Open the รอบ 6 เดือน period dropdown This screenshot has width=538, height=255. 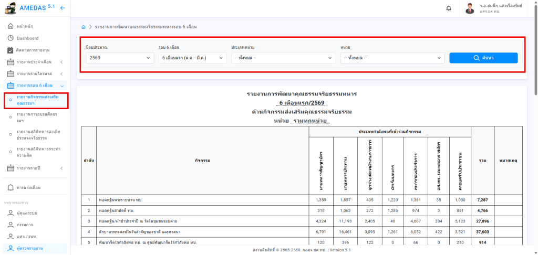(192, 58)
